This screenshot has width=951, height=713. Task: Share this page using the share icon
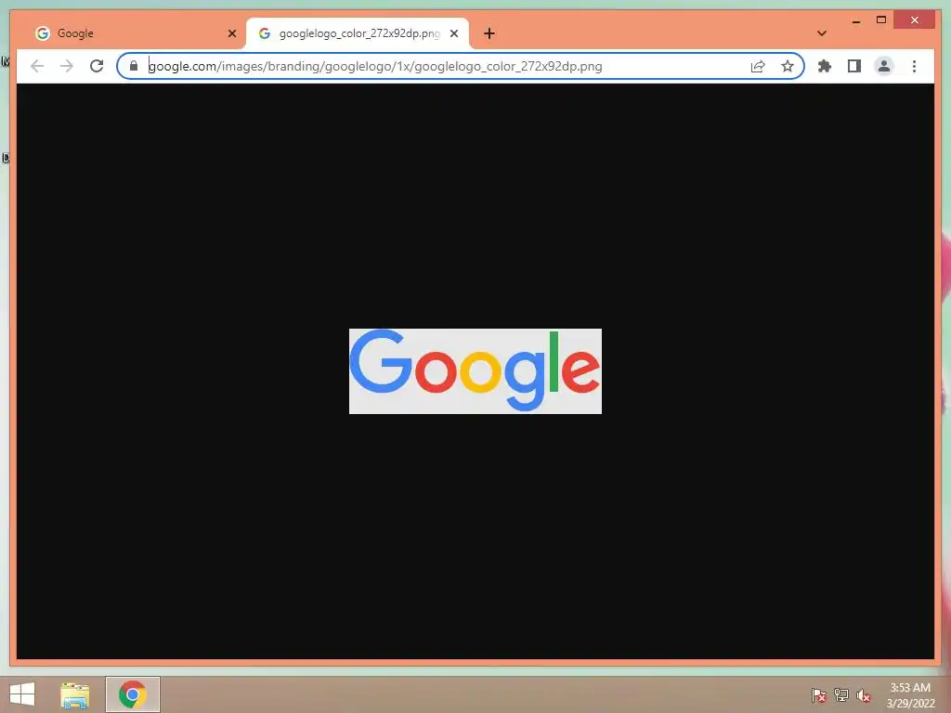tap(758, 66)
